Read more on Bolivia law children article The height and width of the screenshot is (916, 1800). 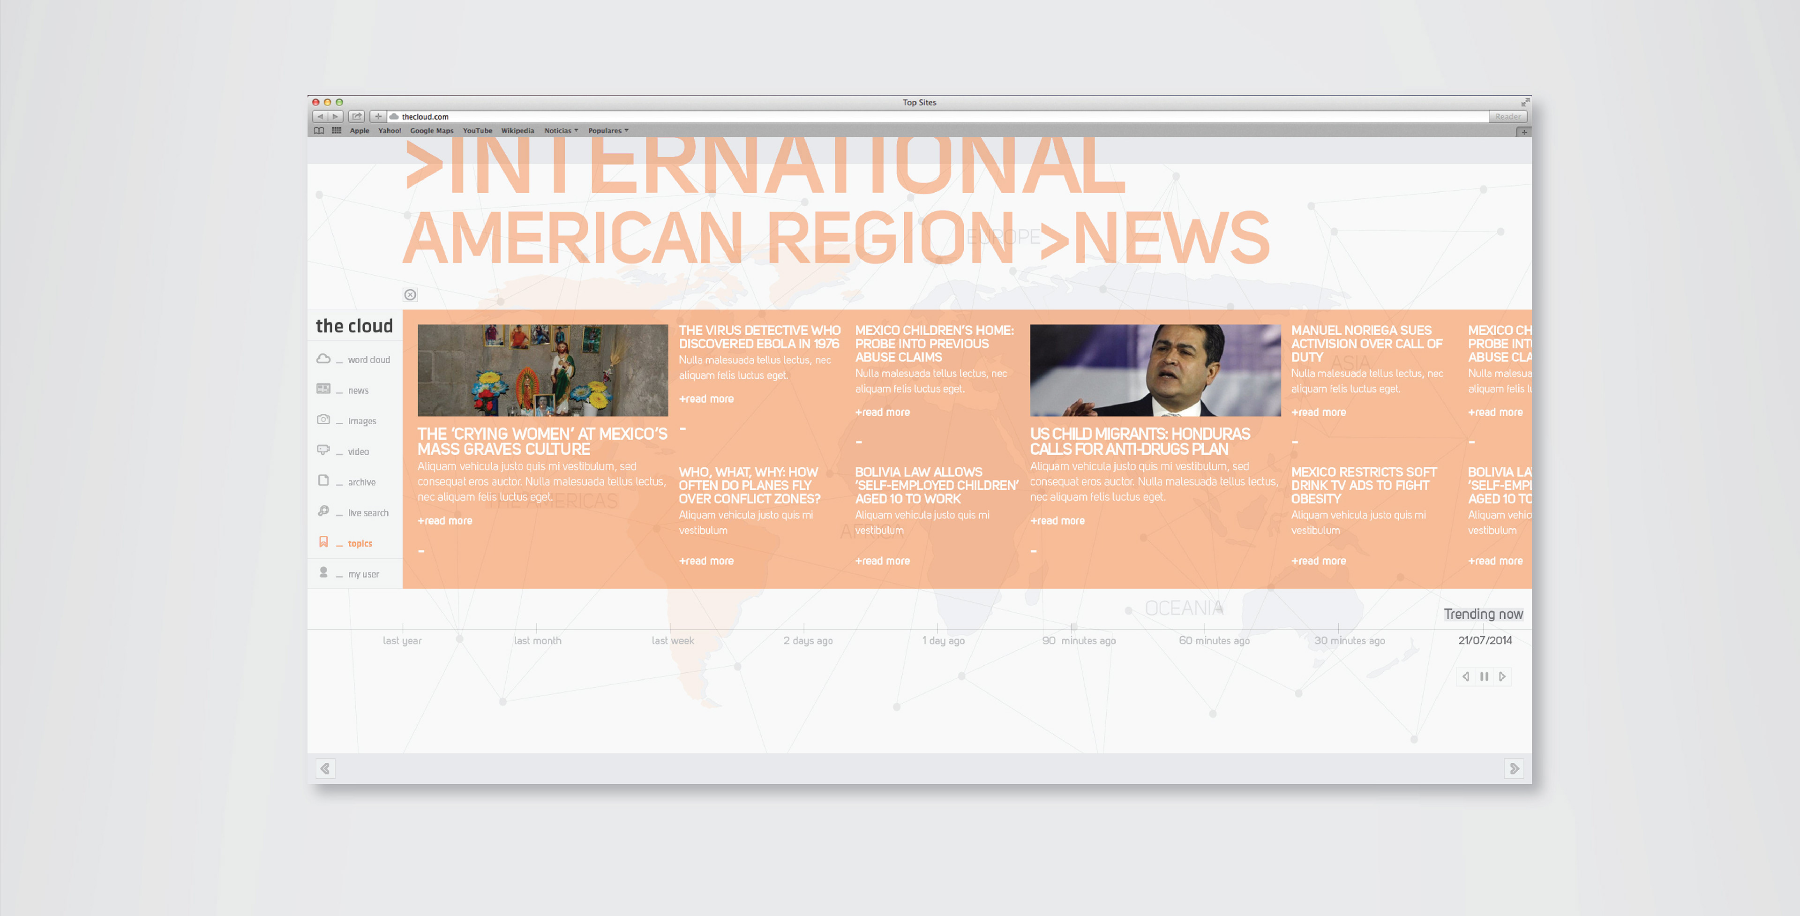(882, 561)
